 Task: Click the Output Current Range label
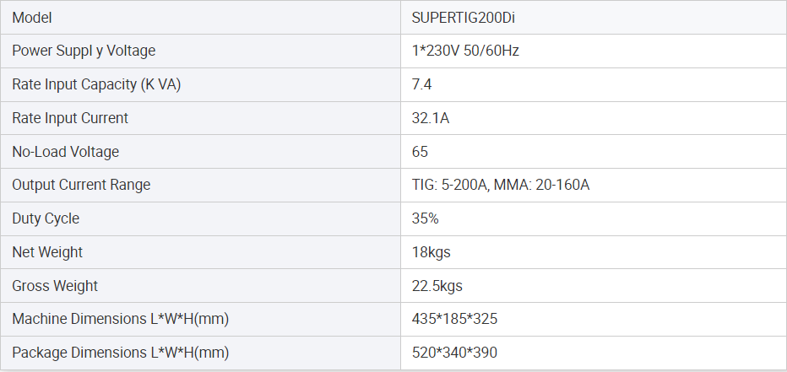(x=81, y=185)
